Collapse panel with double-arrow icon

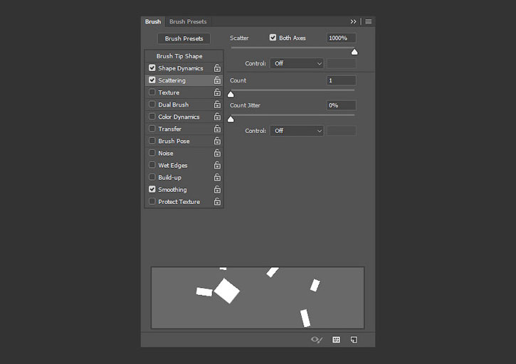pos(353,22)
